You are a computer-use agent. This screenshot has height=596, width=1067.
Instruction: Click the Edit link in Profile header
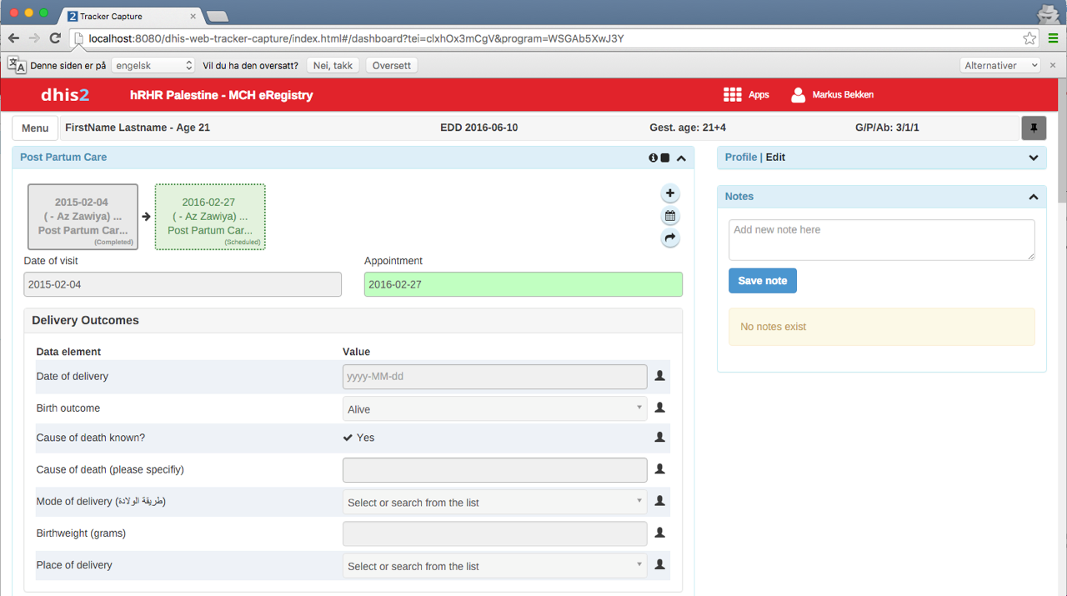(x=775, y=157)
